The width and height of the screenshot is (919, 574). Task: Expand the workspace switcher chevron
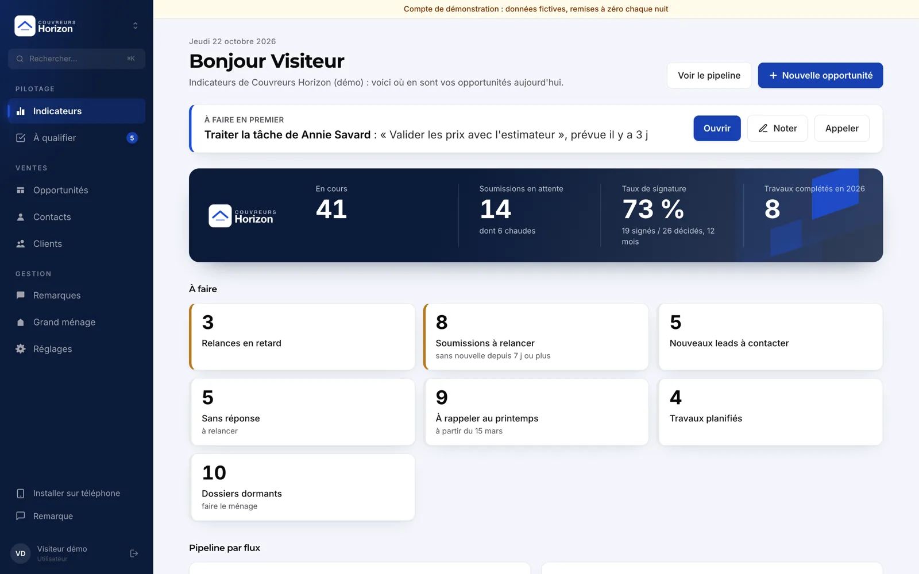(x=136, y=26)
